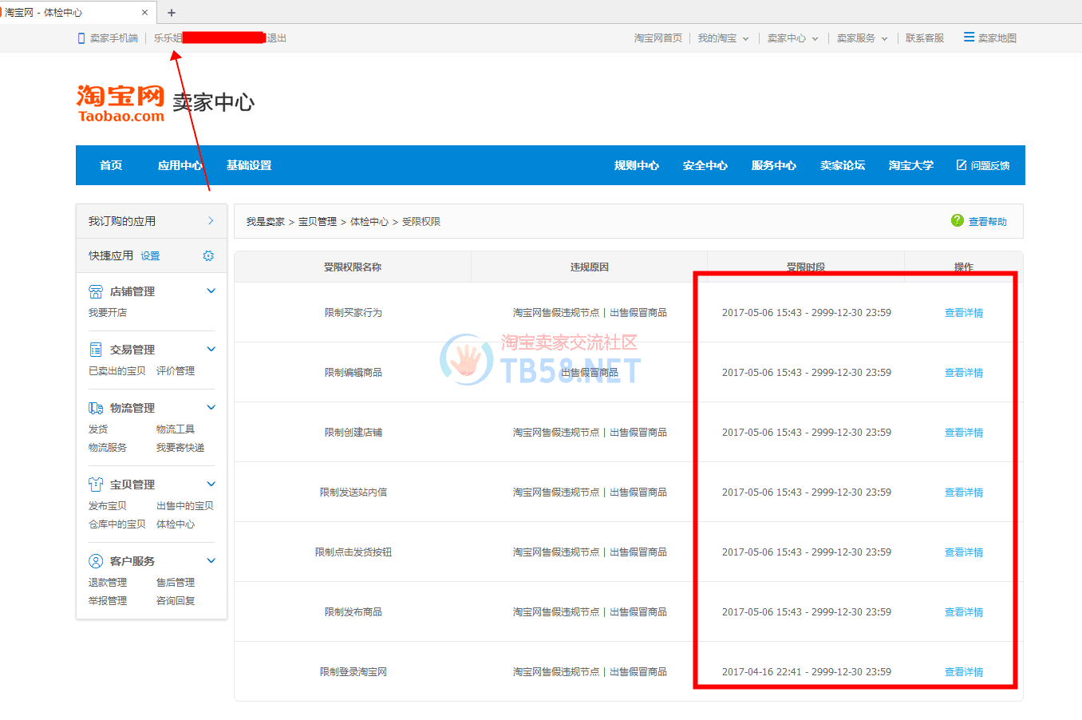Image resolution: width=1082 pixels, height=720 pixels.
Task: Open 售后管理 link
Action: (x=176, y=583)
